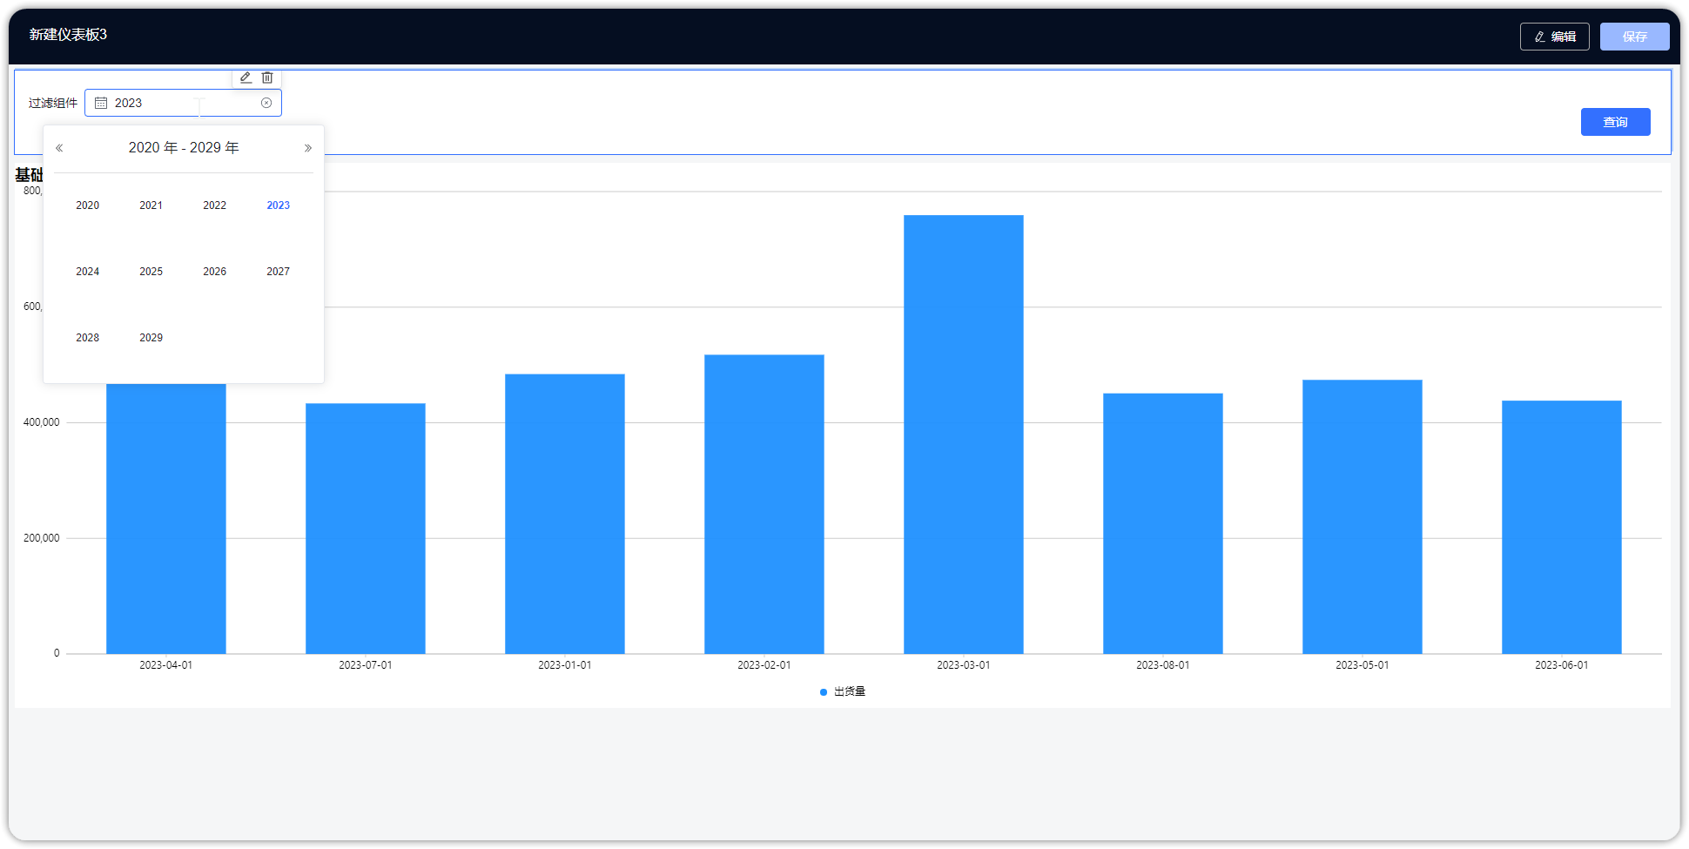Click the 200,000 y-axis label
1689x849 pixels.
point(42,538)
